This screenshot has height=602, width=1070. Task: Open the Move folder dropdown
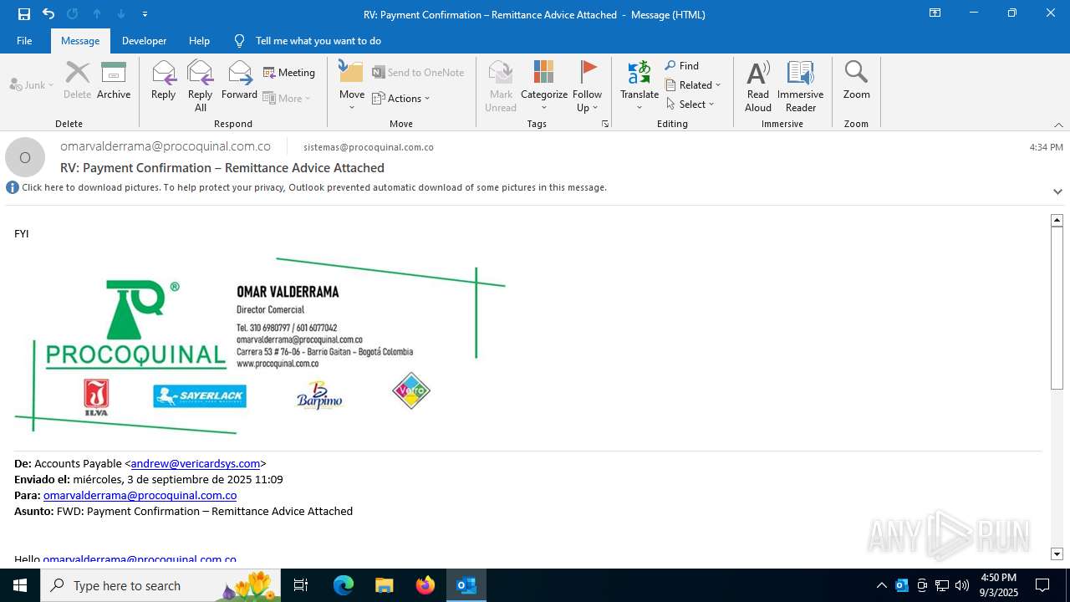(352, 86)
